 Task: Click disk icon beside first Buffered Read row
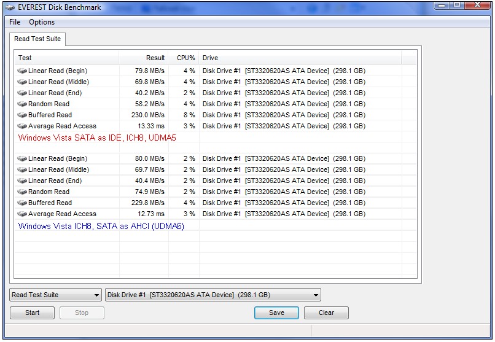click(23, 115)
